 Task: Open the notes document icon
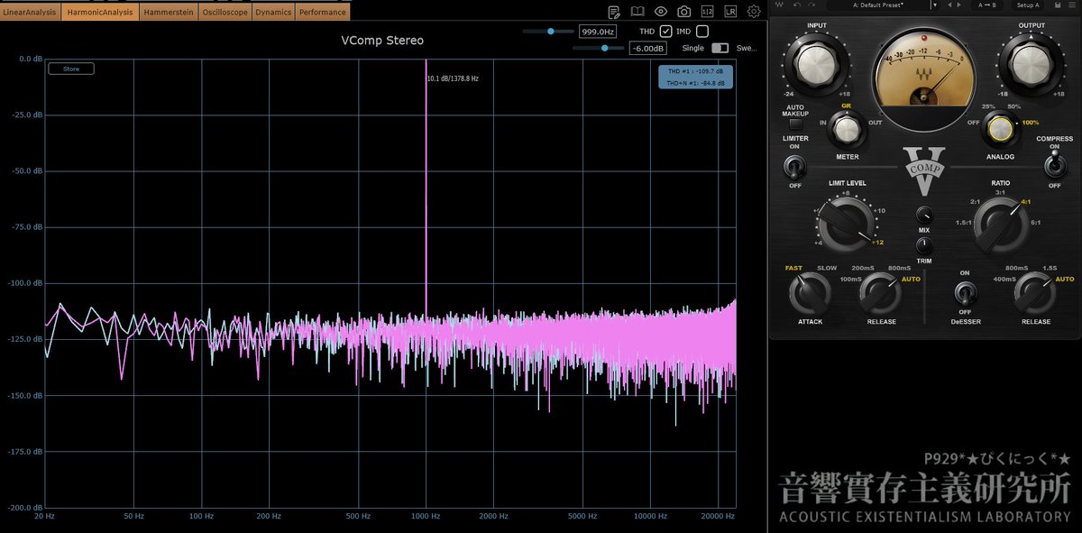pos(614,12)
